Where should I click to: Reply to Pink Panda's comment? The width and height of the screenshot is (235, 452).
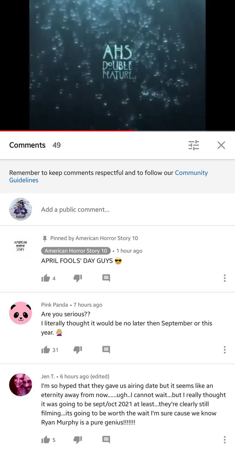[x=106, y=350]
